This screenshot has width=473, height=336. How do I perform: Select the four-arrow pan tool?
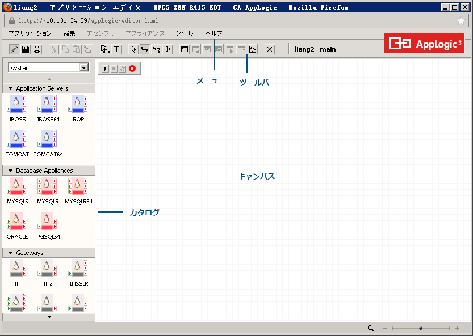click(168, 49)
